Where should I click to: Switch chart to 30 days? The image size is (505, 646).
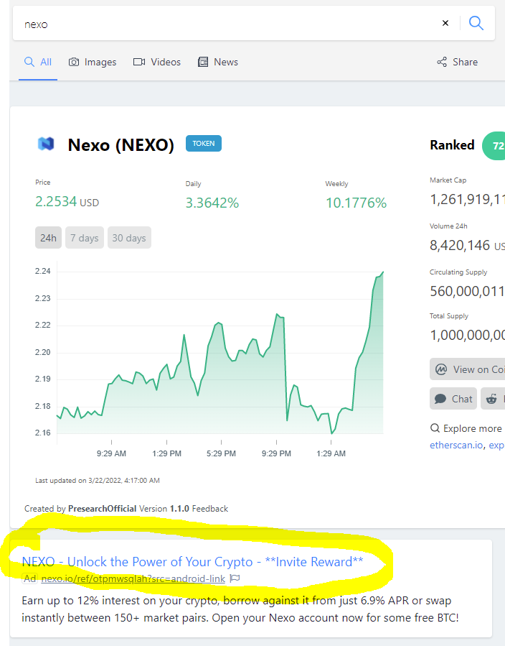(129, 238)
